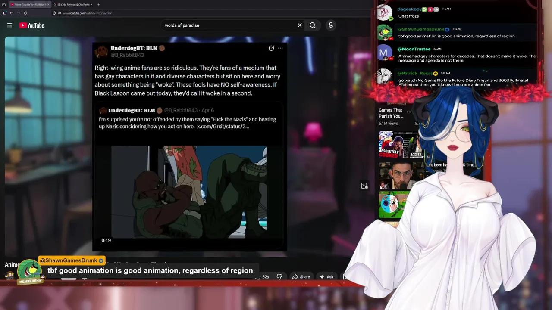Viewport: 552px width, 310px height.
Task: Open options for Games That Punish You
Action: [x=409, y=112]
